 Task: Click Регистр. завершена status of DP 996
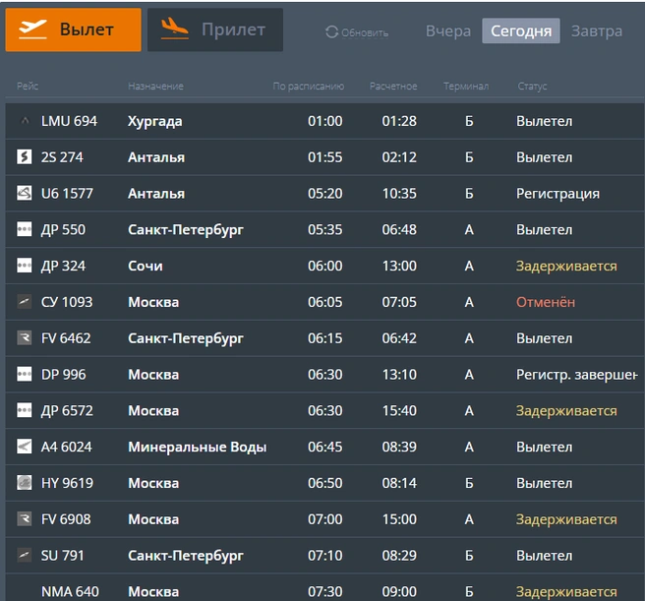[x=577, y=375]
